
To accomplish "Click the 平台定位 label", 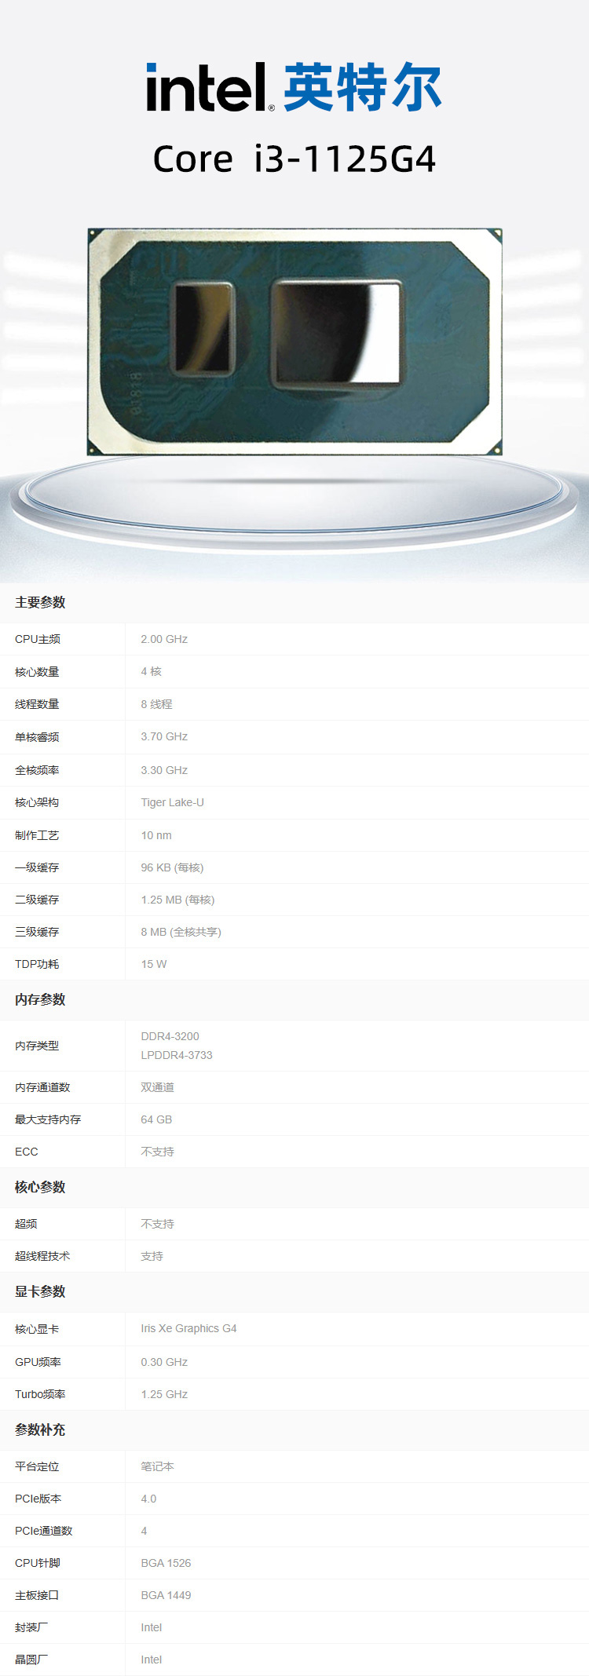I will coord(37,1466).
